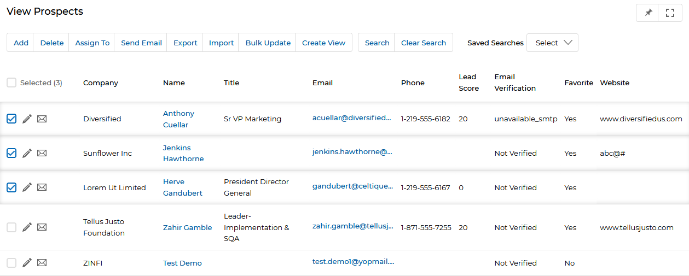Image resolution: width=689 pixels, height=276 pixels.
Task: Click envelope icon in Lorem Ut Limited row
Action: coord(42,187)
